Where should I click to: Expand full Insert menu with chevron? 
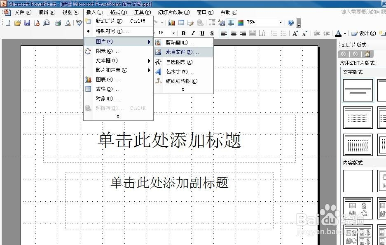(118, 116)
